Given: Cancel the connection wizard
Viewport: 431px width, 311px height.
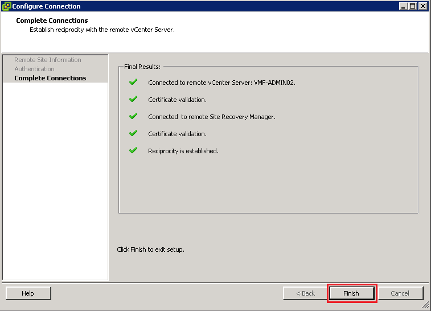Looking at the screenshot, I should point(400,293).
